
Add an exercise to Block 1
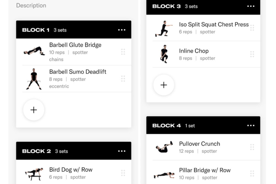coord(34,110)
